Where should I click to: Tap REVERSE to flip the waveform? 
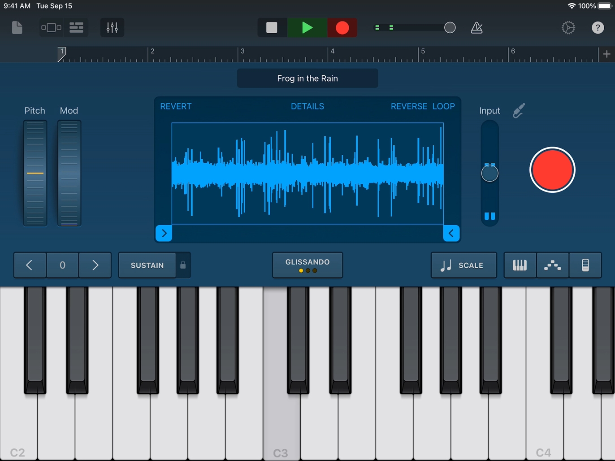(x=408, y=106)
